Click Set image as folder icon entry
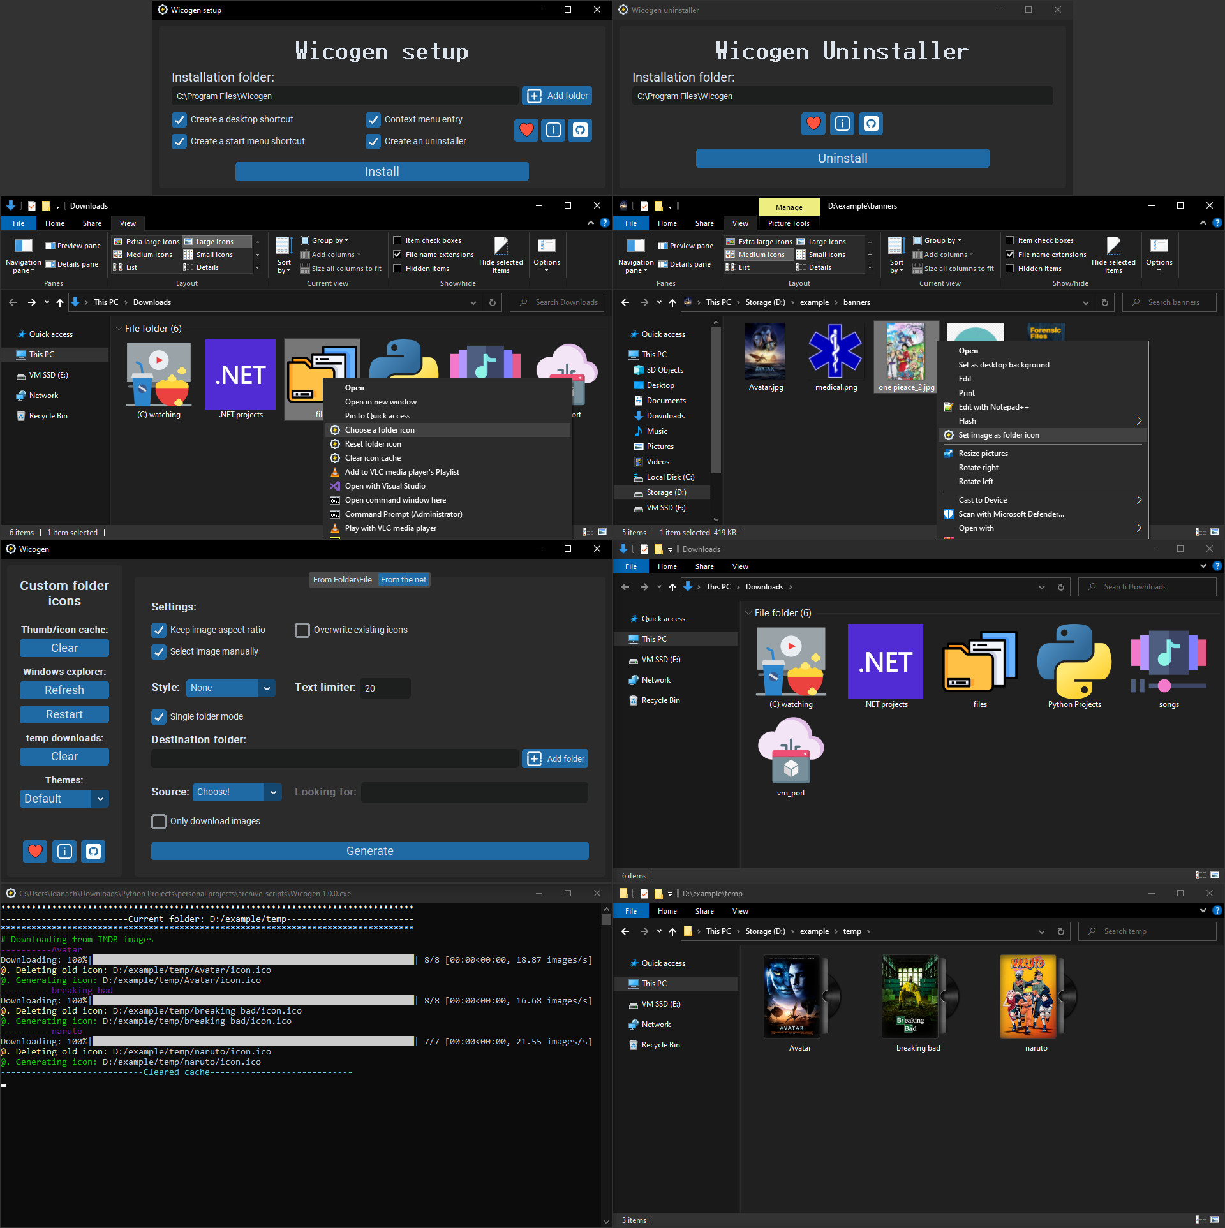Screen dimensions: 1225x1228 coord(1042,435)
